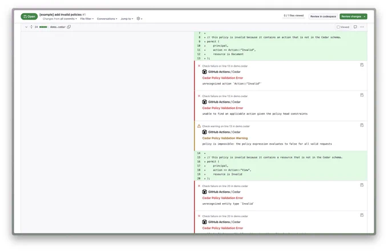The height and width of the screenshot is (251, 388).
Task: Click message unrecognized entity type Invalid
Action: tap(228, 204)
